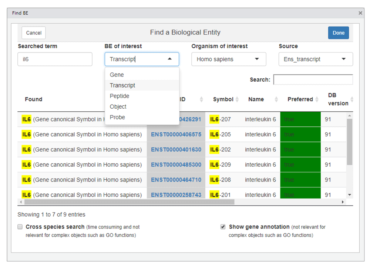The image size is (370, 268).
Task: Open Organism of interest dropdown
Action: [x=228, y=59]
